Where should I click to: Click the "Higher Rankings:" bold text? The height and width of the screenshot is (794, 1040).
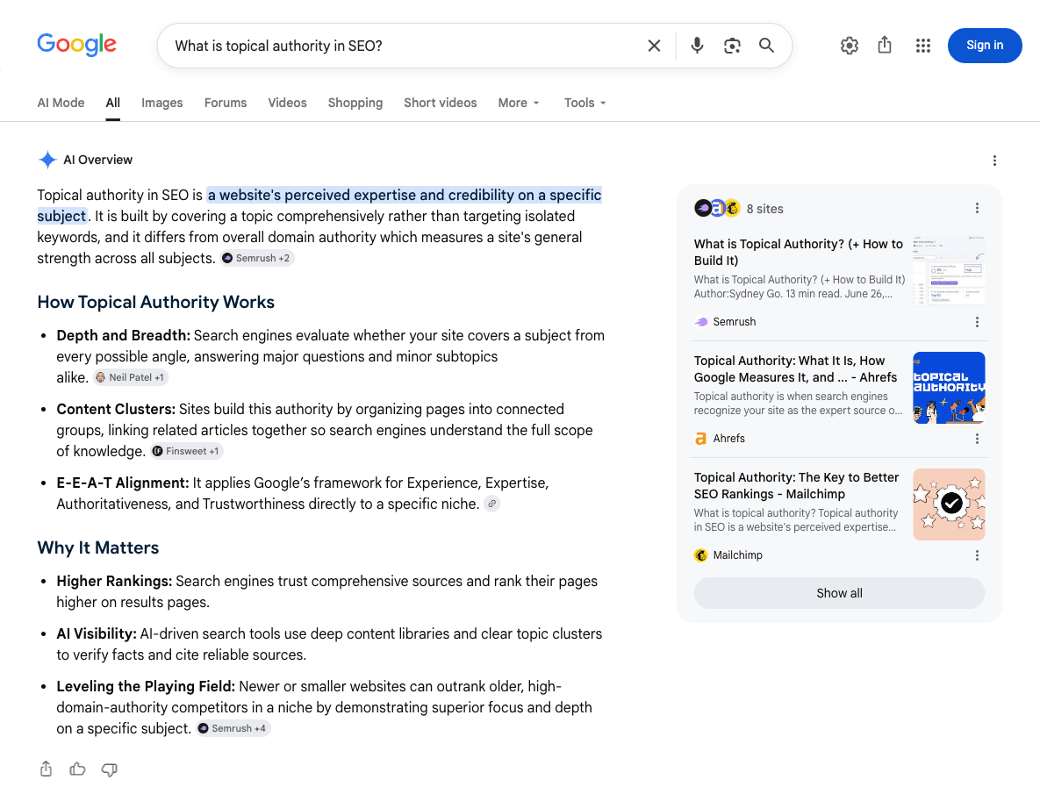114,581
